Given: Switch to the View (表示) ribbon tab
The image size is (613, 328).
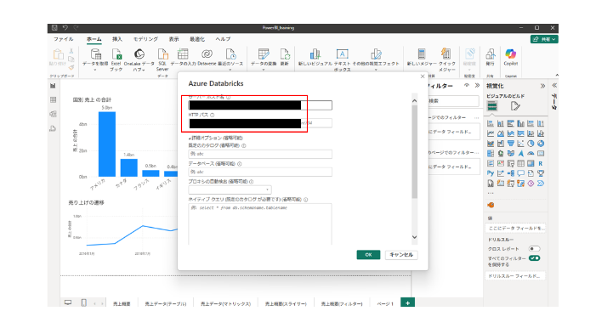Looking at the screenshot, I should pos(173,39).
